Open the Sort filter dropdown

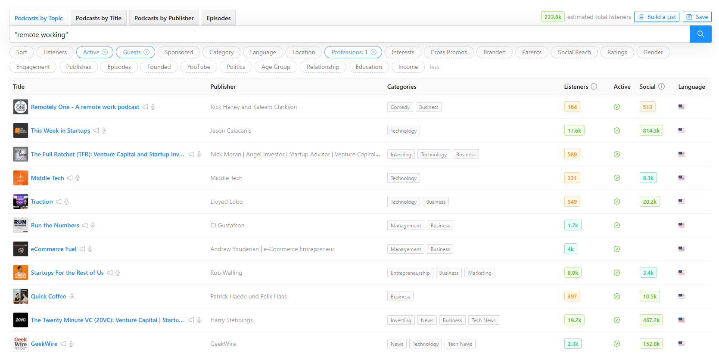(x=22, y=52)
